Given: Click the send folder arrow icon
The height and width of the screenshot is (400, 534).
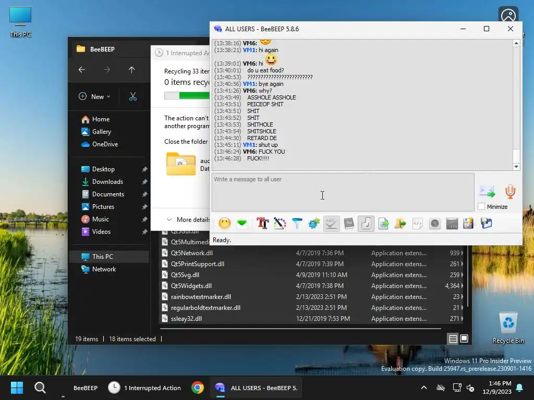Looking at the screenshot, I should pyautogui.click(x=400, y=223).
